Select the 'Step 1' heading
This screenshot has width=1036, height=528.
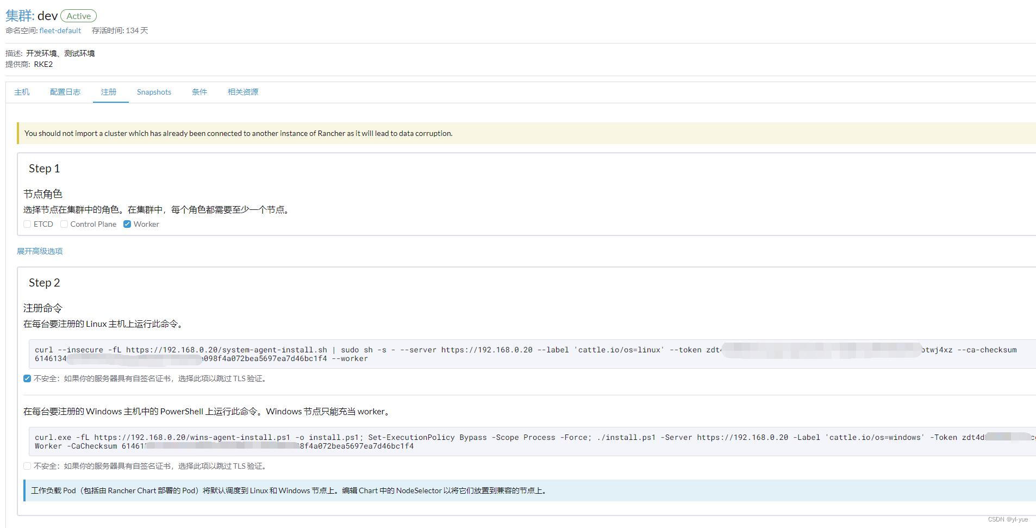44,169
